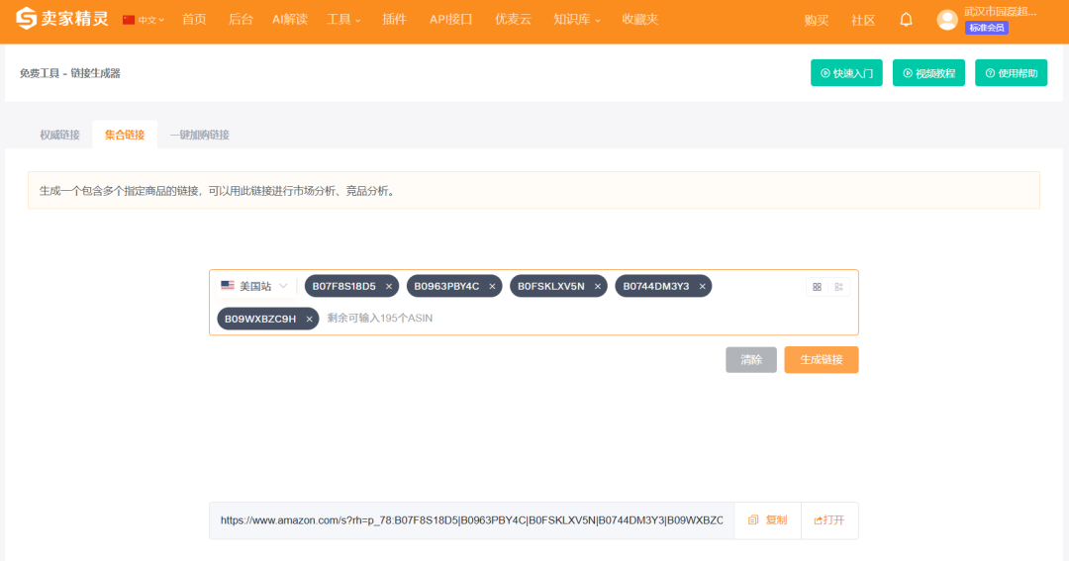Click the 使用帮助 button
This screenshot has width=1069, height=561.
pyautogui.click(x=1011, y=73)
